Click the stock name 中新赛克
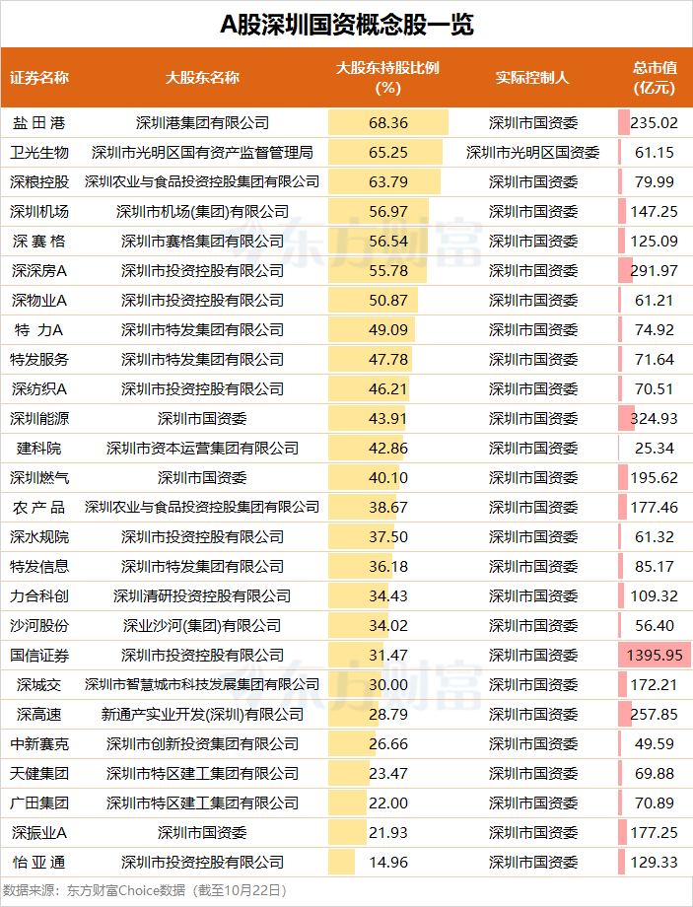The height and width of the screenshot is (907, 693). 39,744
